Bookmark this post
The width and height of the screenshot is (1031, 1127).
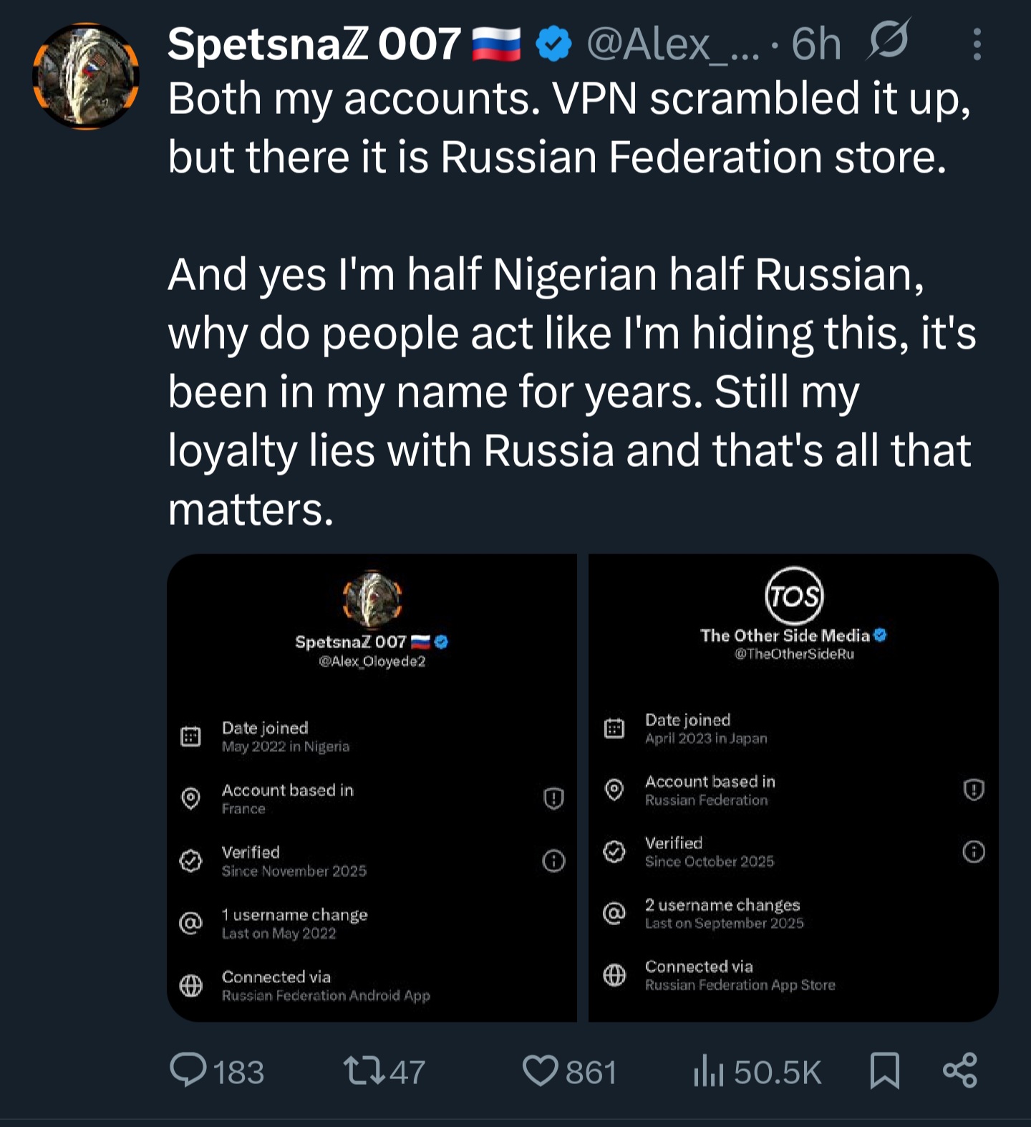tap(884, 1071)
